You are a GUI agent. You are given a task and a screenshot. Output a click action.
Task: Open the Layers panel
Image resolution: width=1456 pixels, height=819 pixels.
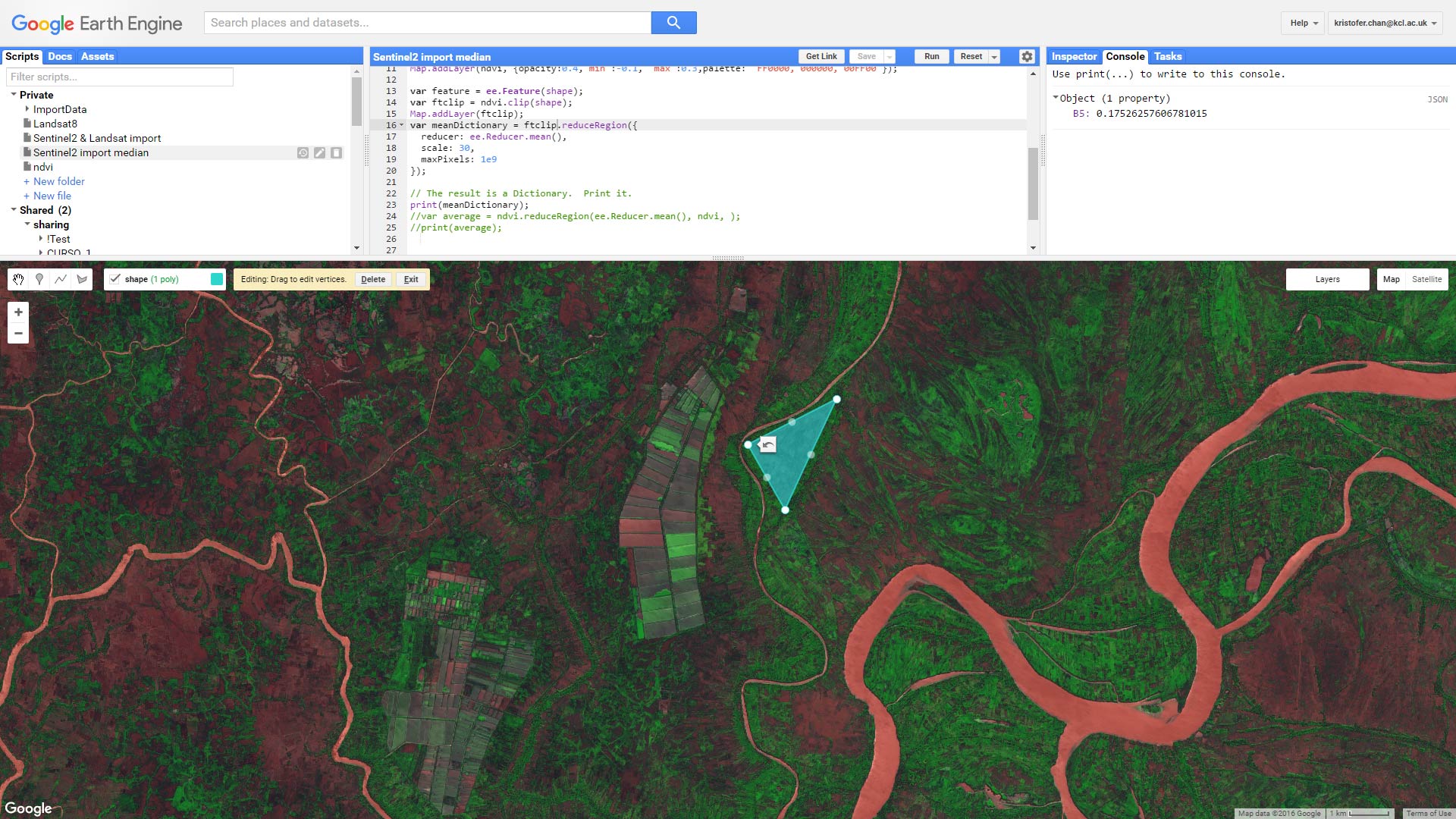1327,279
